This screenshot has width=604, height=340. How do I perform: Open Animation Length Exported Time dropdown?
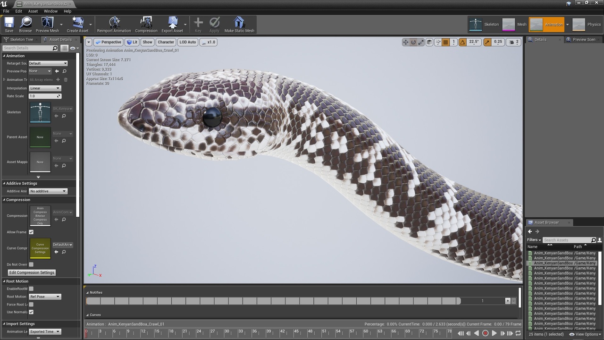click(x=45, y=331)
